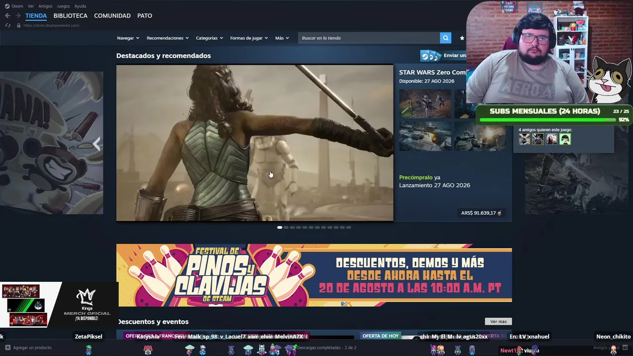Click the Steam gift cards icon
This screenshot has width=633, height=356.
click(430, 56)
